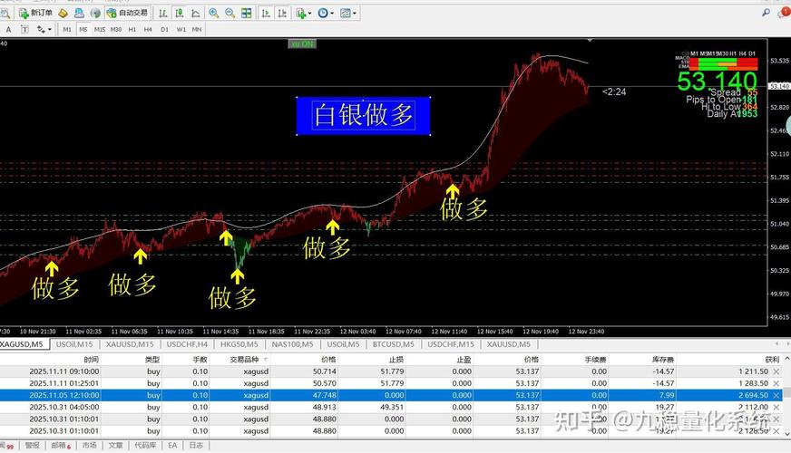791x453 pixels.
Task: Open the MetaEditor yellow book icon
Action: (x=63, y=13)
